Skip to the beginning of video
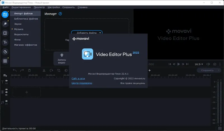 pos(170,64)
